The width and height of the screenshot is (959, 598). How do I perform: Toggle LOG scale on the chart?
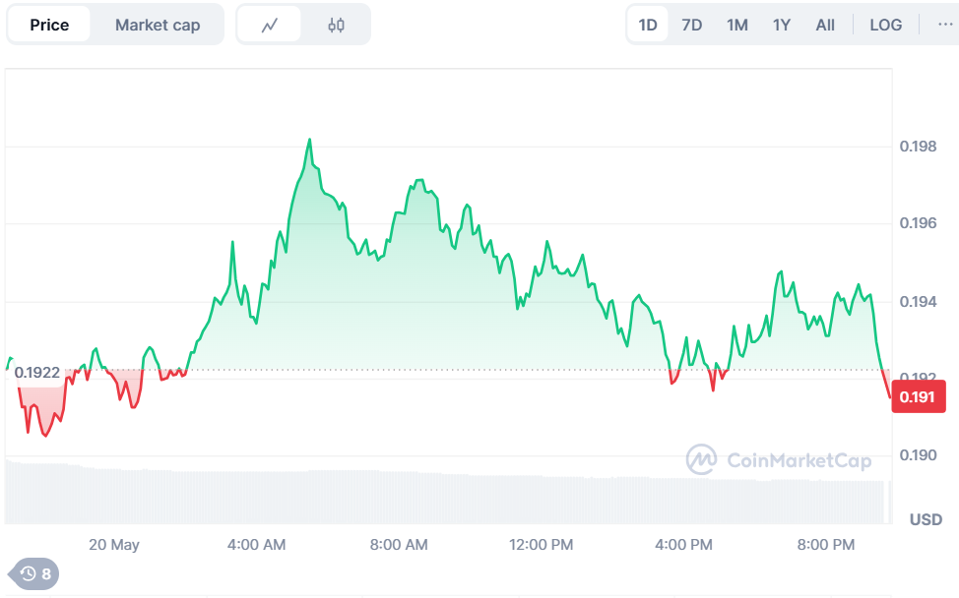[886, 25]
